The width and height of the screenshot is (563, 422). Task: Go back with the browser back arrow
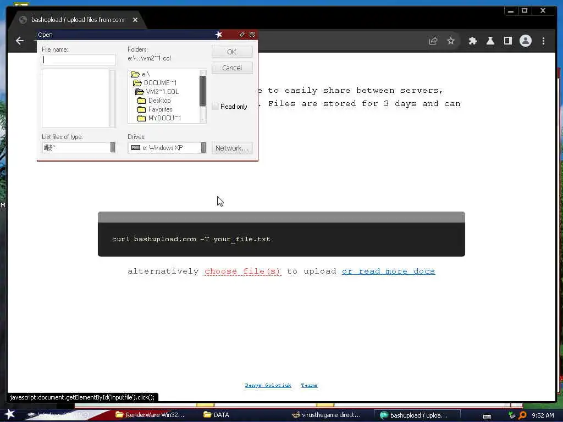[x=20, y=41]
